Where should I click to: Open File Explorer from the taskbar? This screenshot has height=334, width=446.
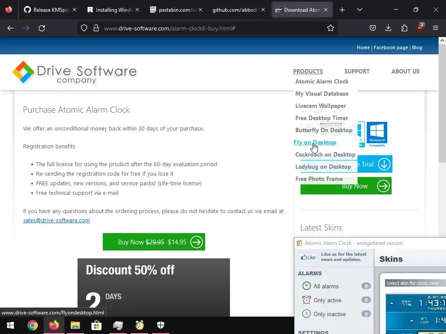coord(75,325)
